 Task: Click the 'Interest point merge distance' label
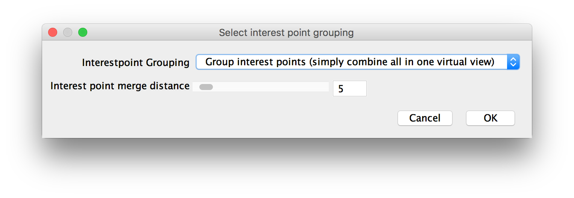(120, 86)
